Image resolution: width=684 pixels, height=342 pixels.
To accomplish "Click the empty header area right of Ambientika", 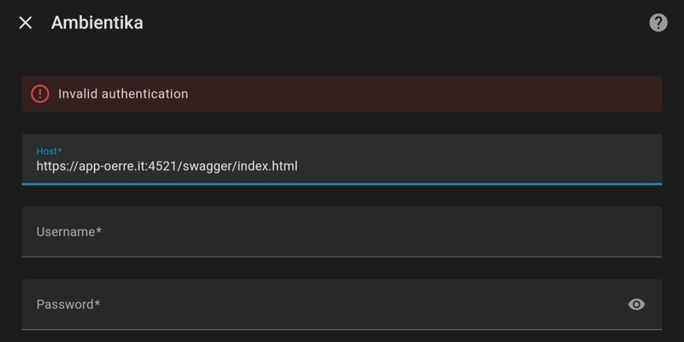I will (x=385, y=23).
